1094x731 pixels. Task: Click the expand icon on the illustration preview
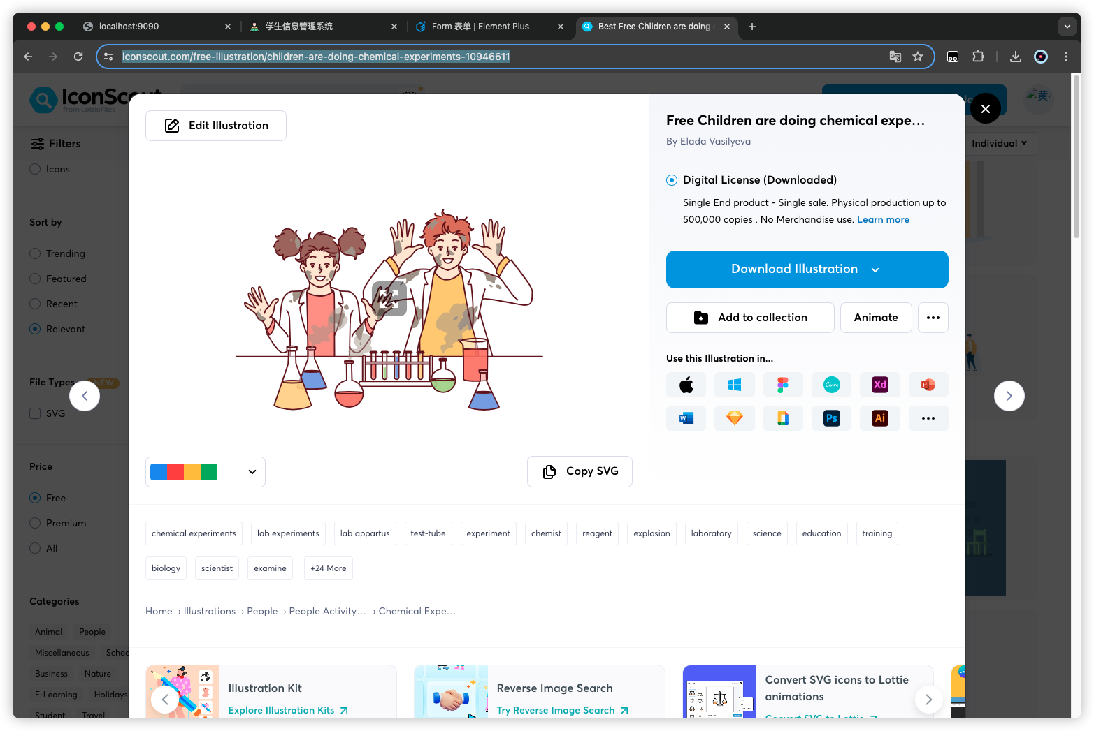[x=389, y=299]
